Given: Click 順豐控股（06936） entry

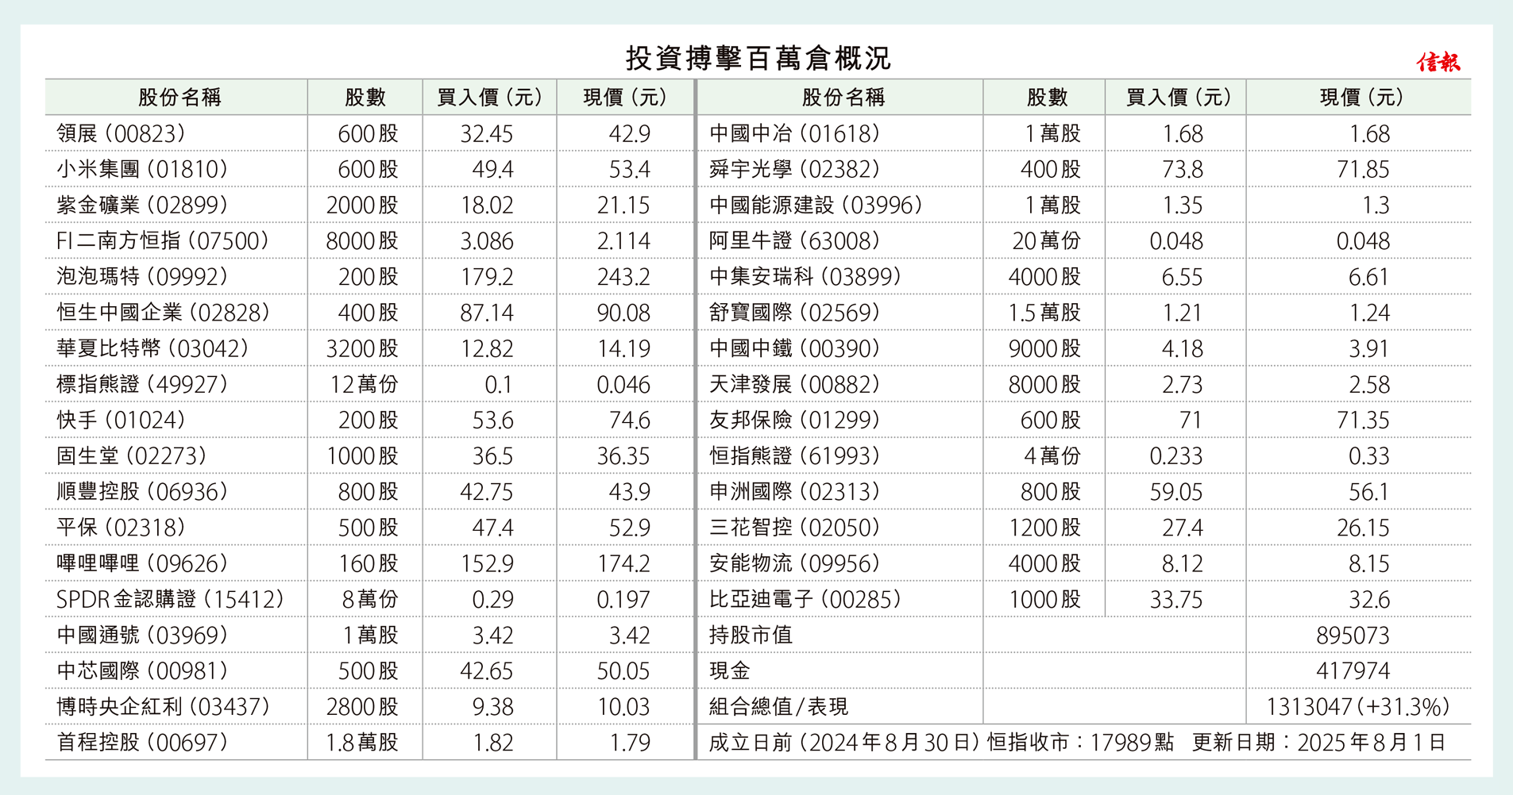Looking at the screenshot, I should click(142, 491).
